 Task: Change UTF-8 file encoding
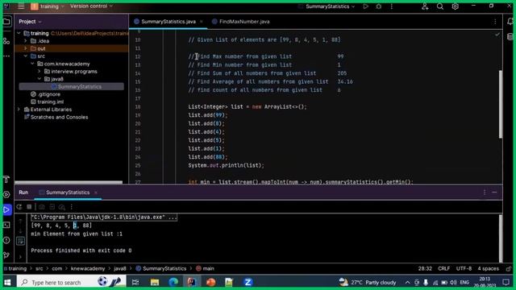click(x=464, y=268)
